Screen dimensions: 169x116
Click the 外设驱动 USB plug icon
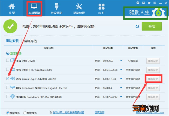tap(57, 6)
